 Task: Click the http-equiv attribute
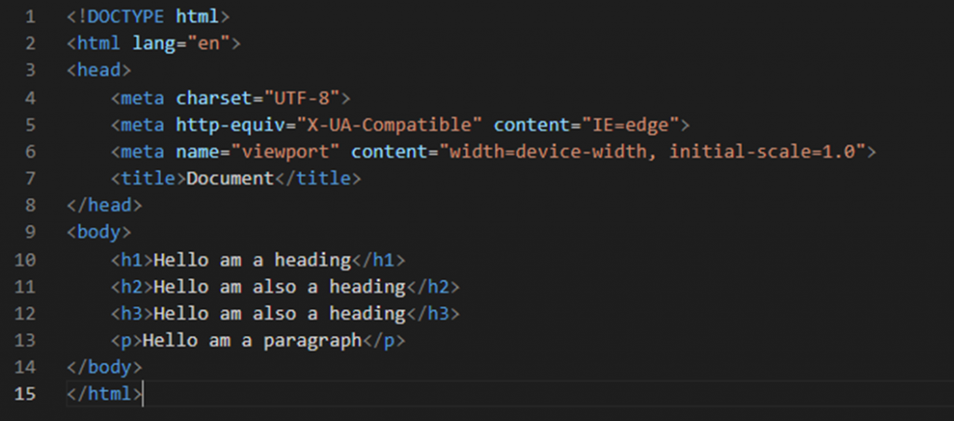click(x=230, y=125)
